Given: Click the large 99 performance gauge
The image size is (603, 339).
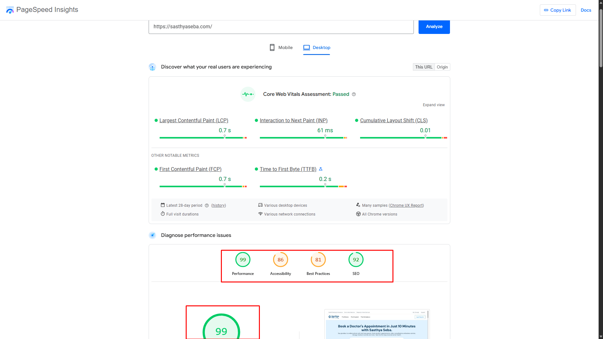Looking at the screenshot, I should coord(222,327).
